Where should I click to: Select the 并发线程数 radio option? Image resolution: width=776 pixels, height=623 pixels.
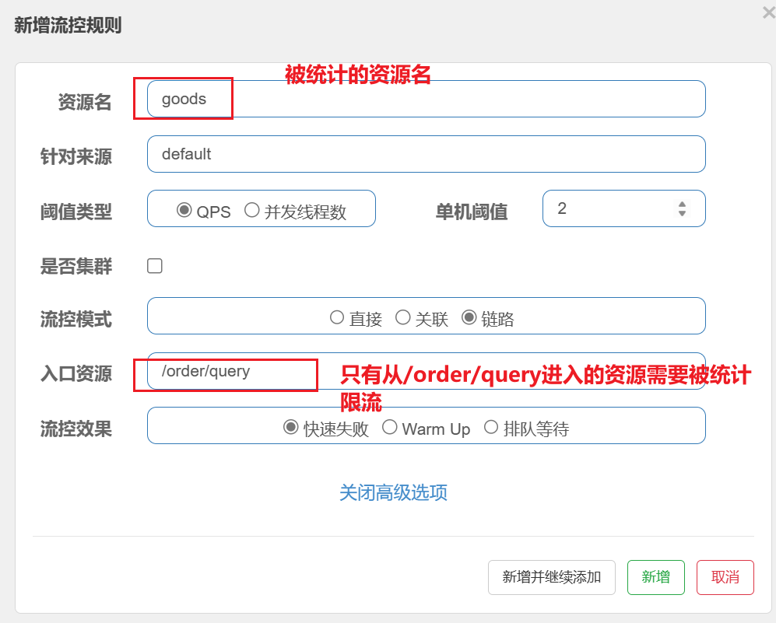tap(252, 210)
